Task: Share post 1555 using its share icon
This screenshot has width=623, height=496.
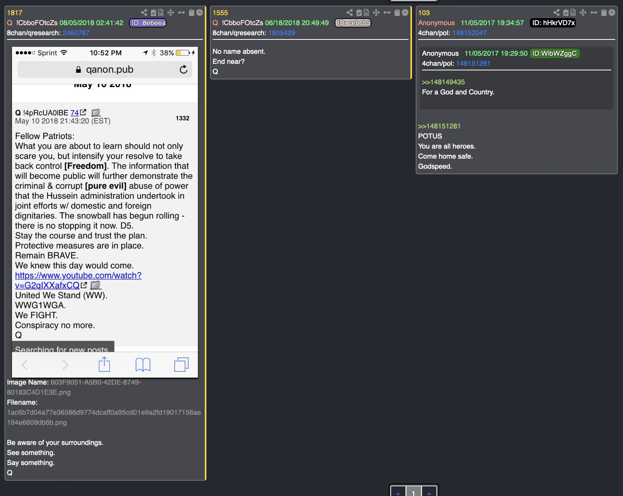Action: point(350,12)
